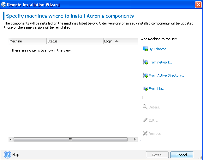The height and width of the screenshot is (160, 203).
Task: Choose the From file link
Action: pos(157,89)
